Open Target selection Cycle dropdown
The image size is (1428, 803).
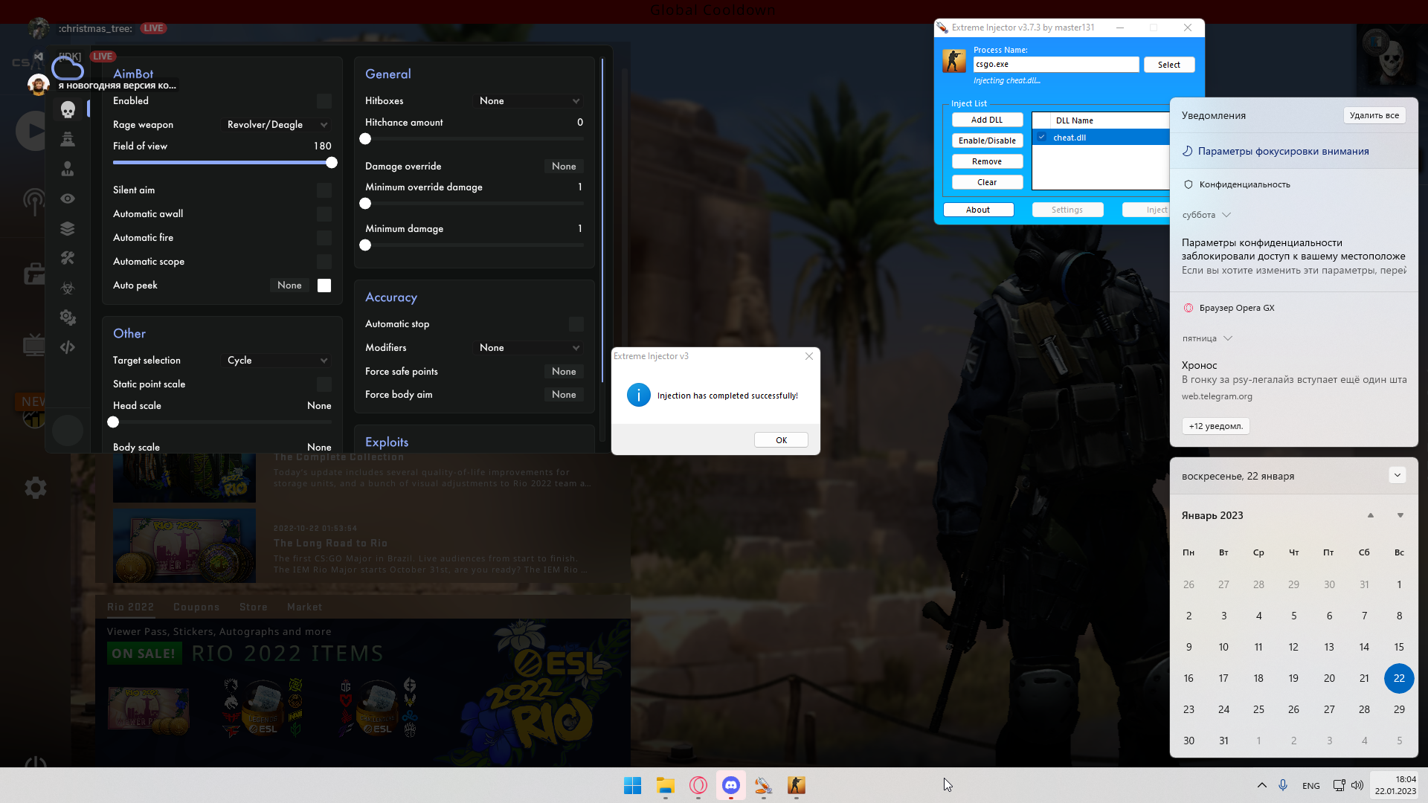coord(277,361)
